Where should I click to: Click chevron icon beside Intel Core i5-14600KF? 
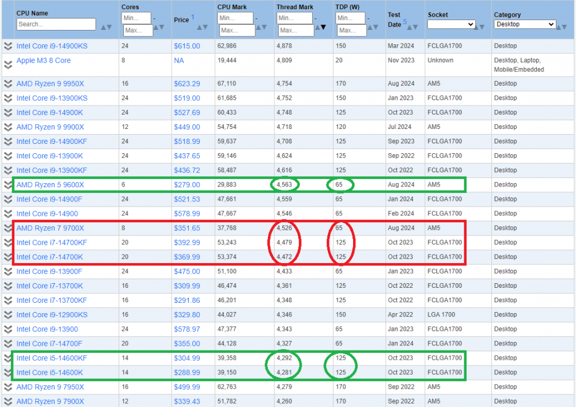(8, 358)
